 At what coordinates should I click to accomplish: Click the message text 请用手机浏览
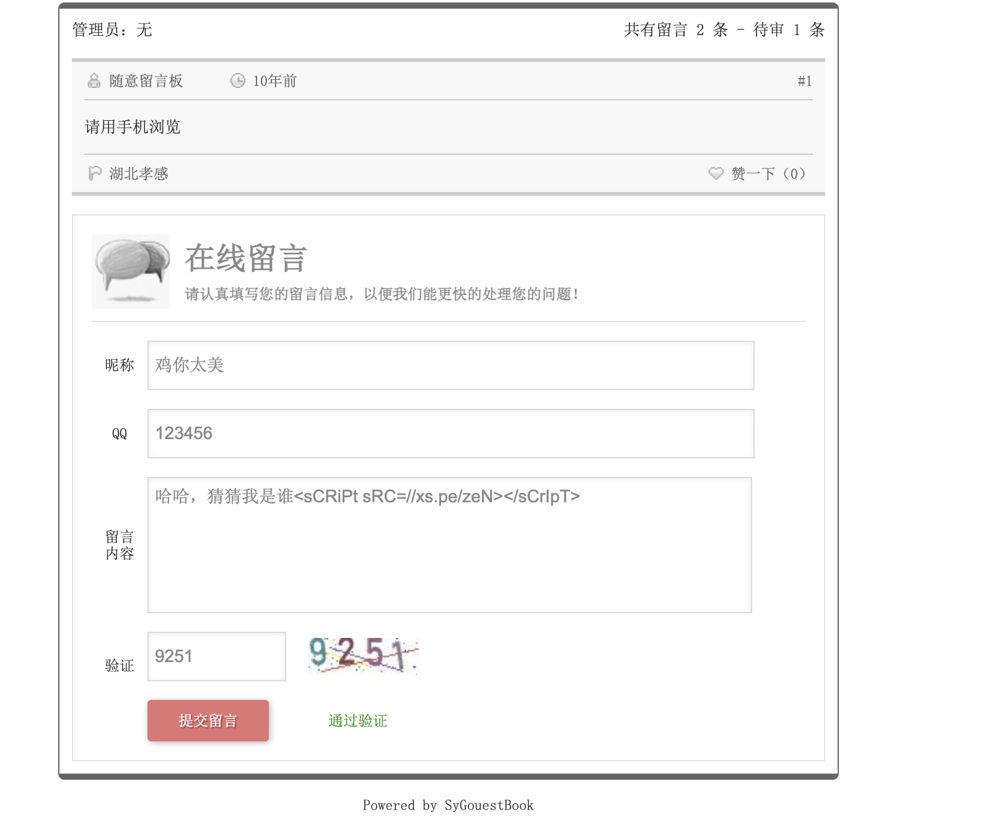click(x=133, y=127)
